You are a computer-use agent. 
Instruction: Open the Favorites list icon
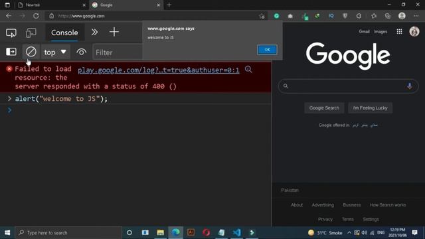coord(374,16)
